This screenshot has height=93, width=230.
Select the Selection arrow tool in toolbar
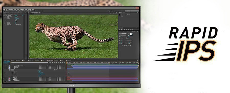5,11
